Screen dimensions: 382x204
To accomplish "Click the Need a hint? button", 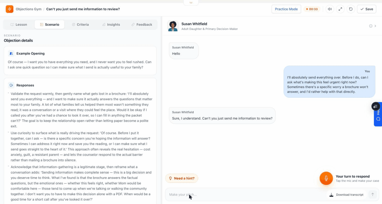I will coord(182,178).
